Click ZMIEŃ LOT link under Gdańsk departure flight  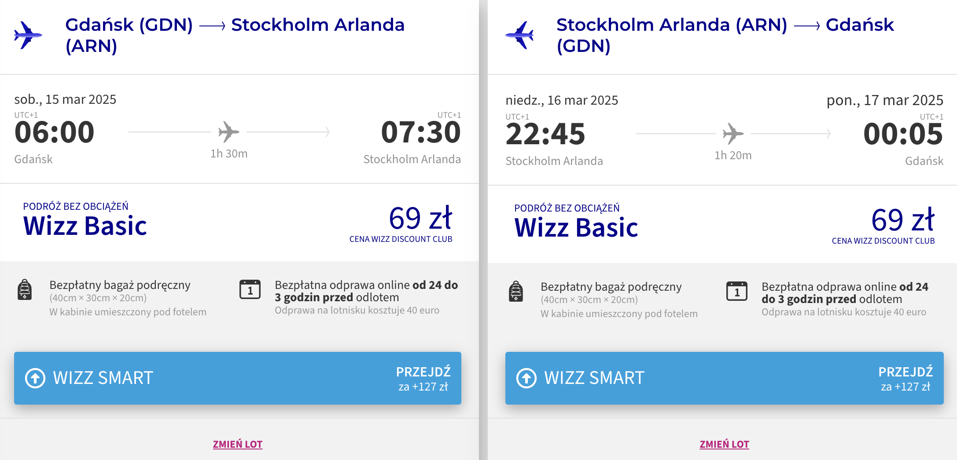(x=238, y=444)
